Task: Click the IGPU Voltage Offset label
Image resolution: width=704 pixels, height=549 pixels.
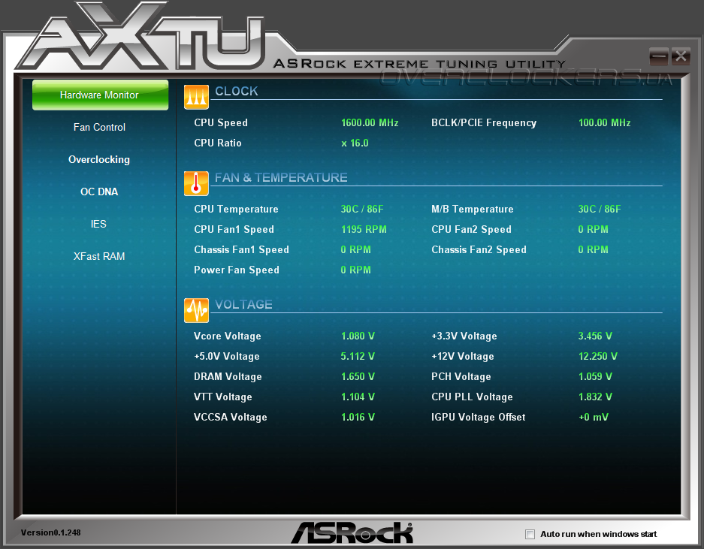Action: pyautogui.click(x=478, y=417)
